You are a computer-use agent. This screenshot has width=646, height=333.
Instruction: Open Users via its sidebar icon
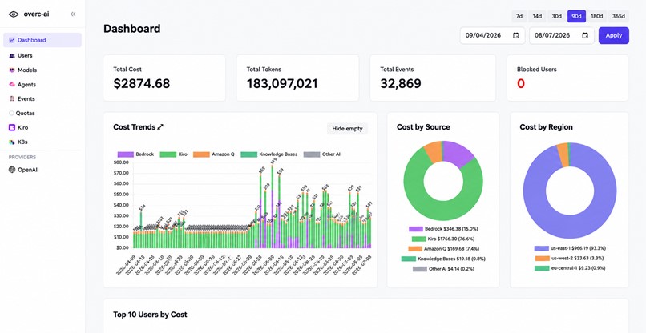pos(12,55)
